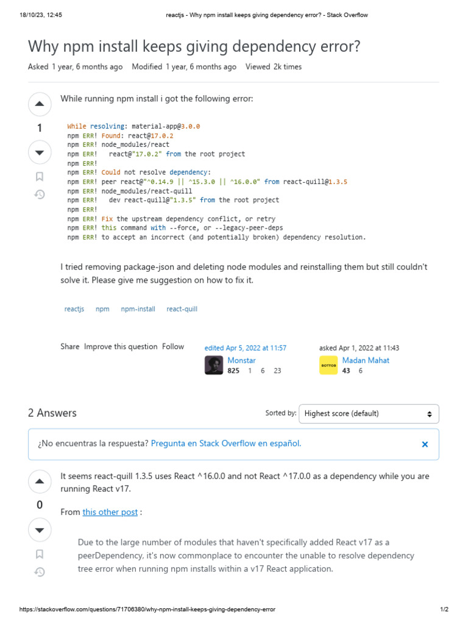Open first answer's activity history
This screenshot has height=624, width=468.
coord(40,572)
